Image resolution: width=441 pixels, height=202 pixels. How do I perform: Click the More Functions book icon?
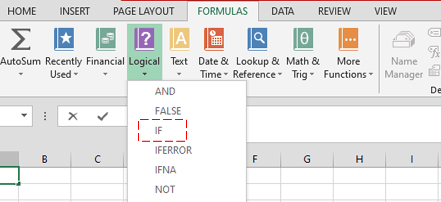click(x=348, y=39)
